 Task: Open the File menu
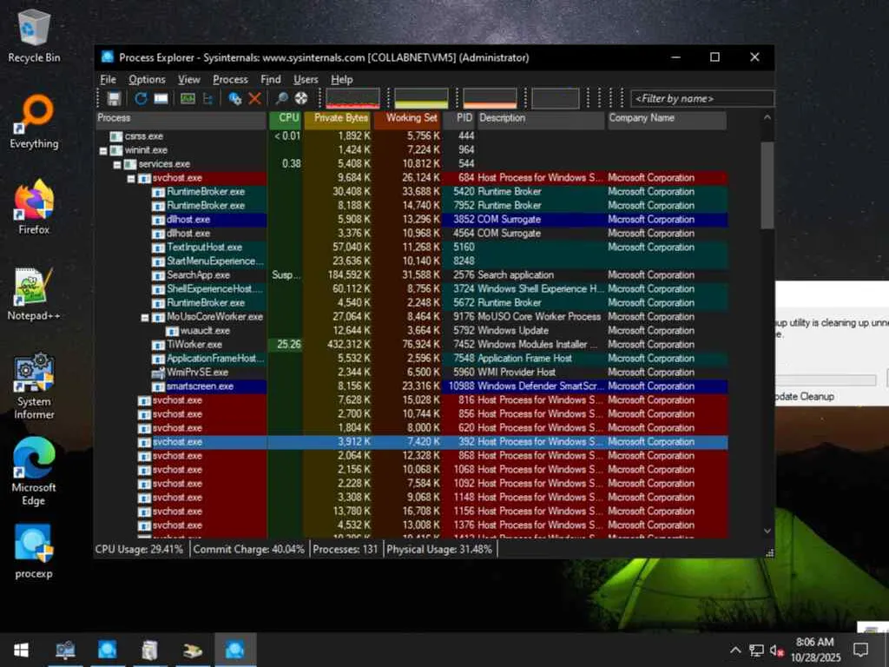point(108,79)
